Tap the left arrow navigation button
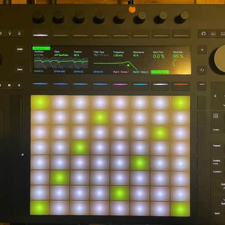This screenshot has width=225, height=225. click(x=215, y=96)
